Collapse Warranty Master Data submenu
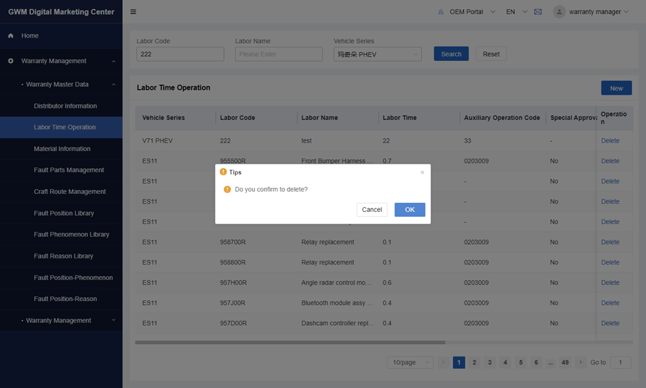The image size is (646, 388). coord(113,85)
